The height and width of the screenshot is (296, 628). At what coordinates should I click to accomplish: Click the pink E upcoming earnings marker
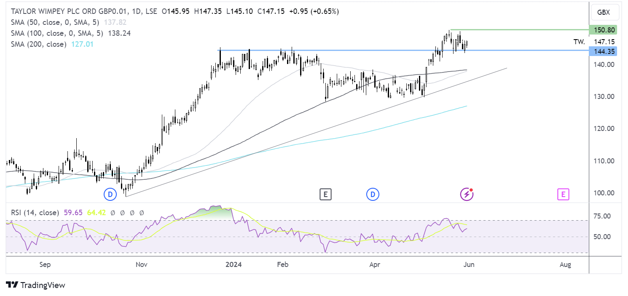(x=563, y=194)
